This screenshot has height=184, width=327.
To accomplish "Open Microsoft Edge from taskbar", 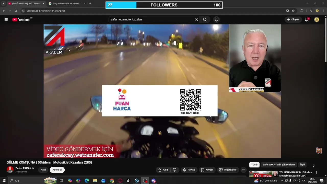I will [x=87, y=181].
